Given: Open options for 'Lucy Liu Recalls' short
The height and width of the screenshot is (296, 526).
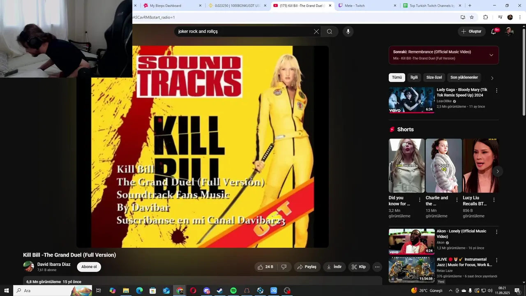Looking at the screenshot, I should 494,200.
